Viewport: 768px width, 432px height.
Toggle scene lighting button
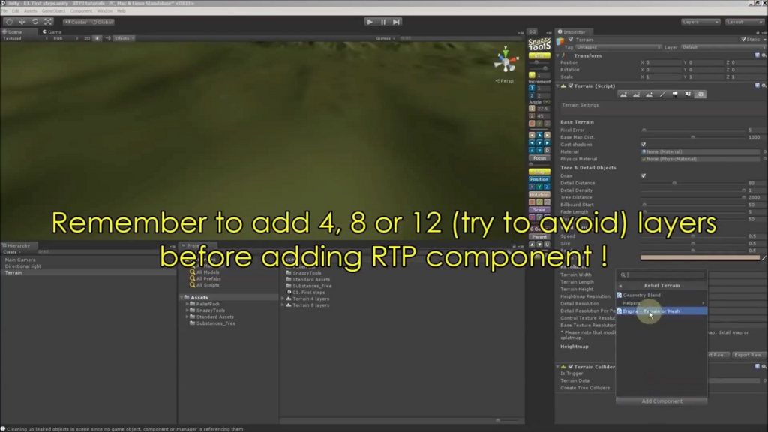click(x=97, y=38)
